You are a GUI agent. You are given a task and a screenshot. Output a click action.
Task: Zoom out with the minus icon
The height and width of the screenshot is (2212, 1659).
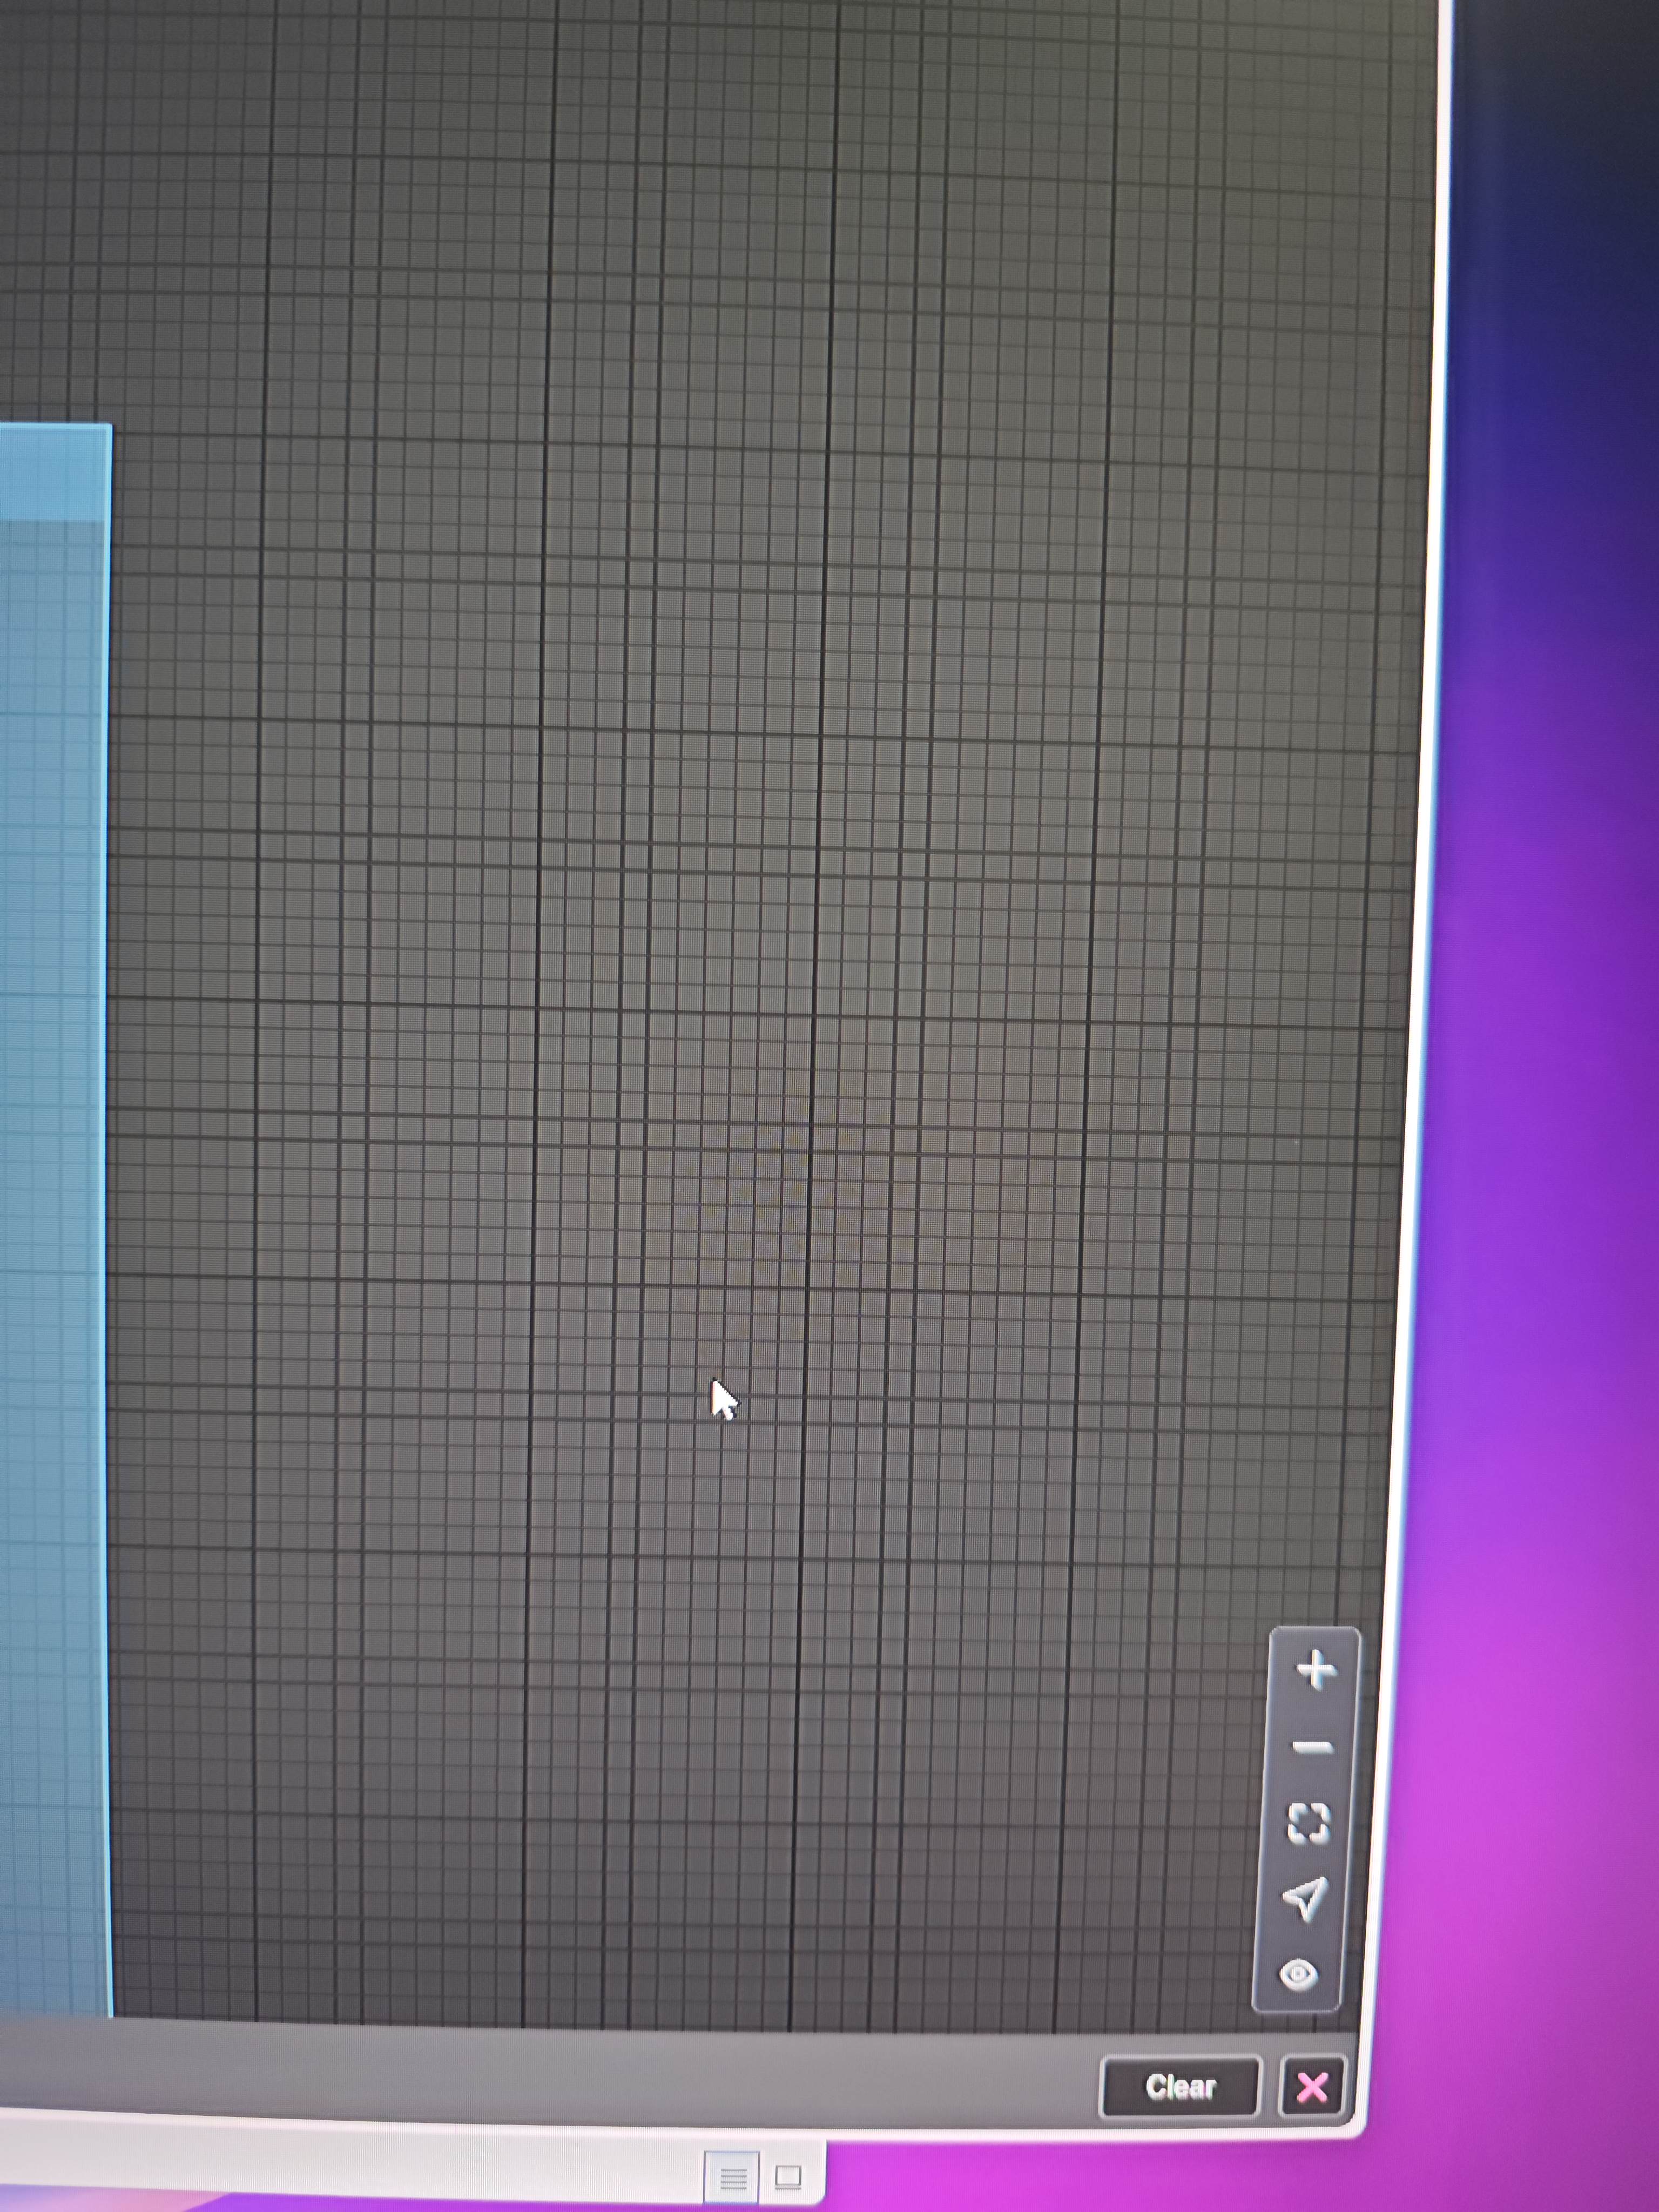click(x=1313, y=1748)
